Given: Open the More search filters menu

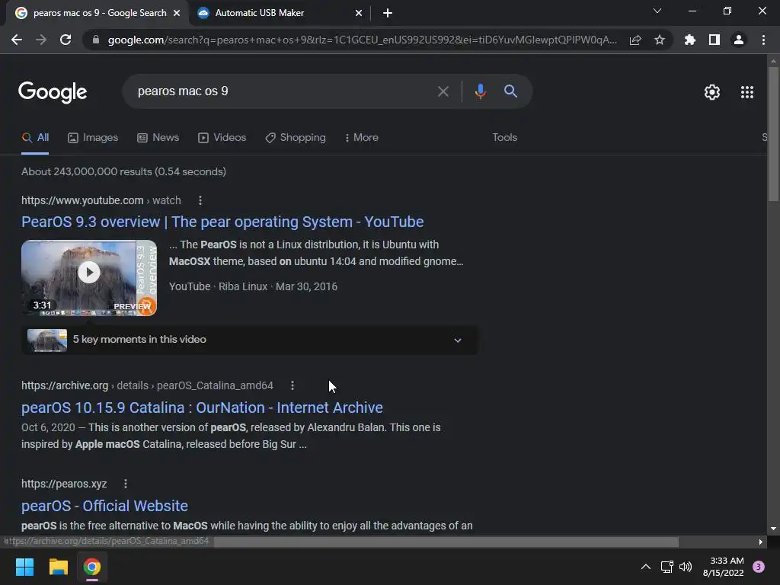Looking at the screenshot, I should pyautogui.click(x=362, y=138).
